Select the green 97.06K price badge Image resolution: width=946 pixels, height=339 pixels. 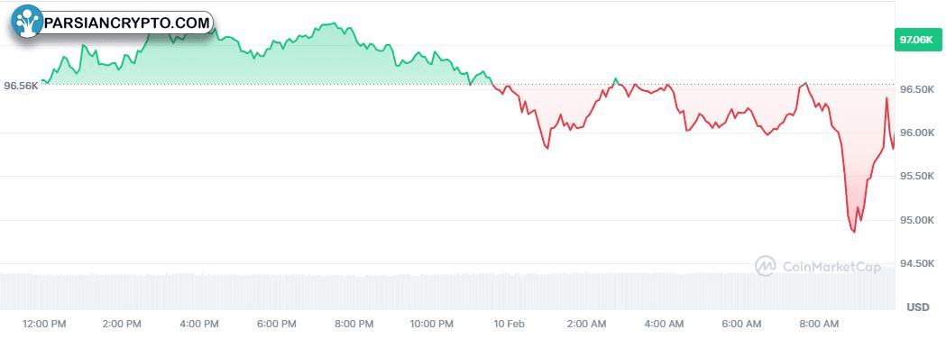[x=916, y=41]
